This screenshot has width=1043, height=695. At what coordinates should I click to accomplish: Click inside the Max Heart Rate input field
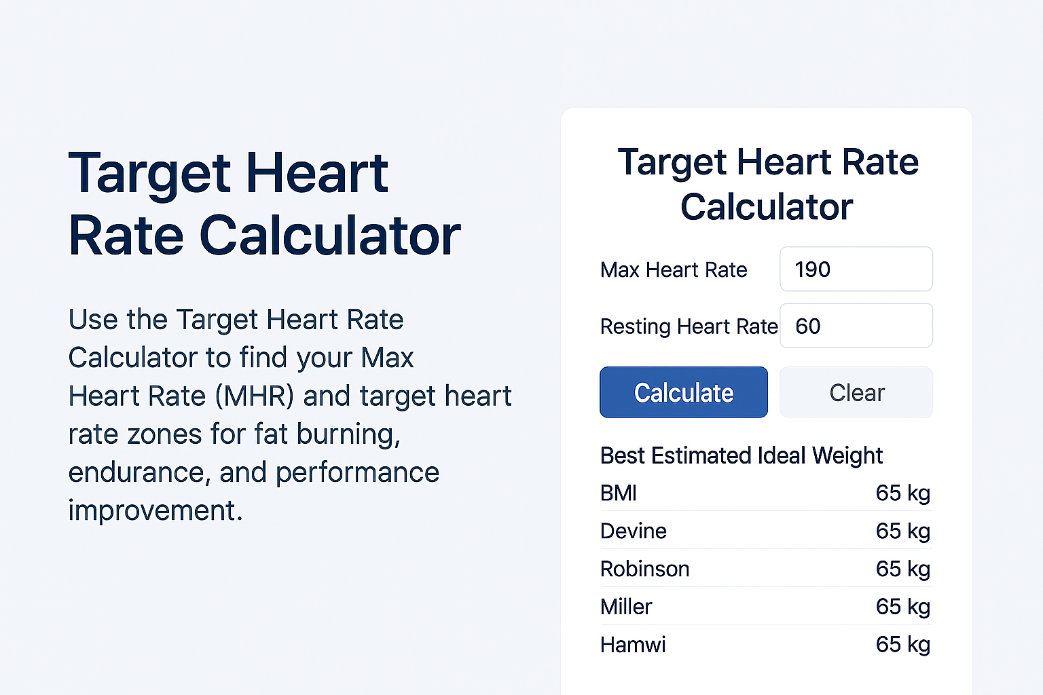click(856, 269)
